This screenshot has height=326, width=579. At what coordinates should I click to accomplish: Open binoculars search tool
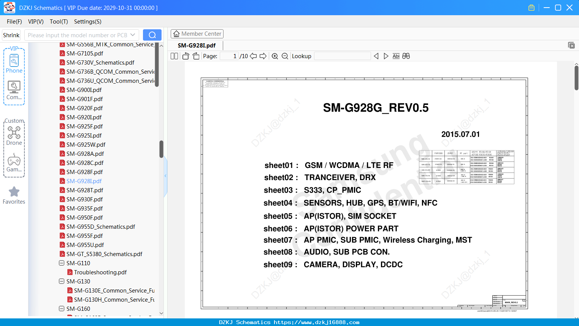coord(406,56)
